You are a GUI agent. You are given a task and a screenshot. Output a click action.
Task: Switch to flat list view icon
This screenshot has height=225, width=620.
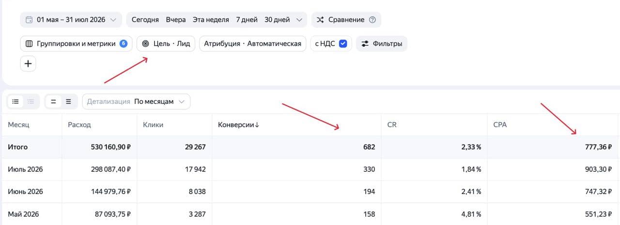15,101
